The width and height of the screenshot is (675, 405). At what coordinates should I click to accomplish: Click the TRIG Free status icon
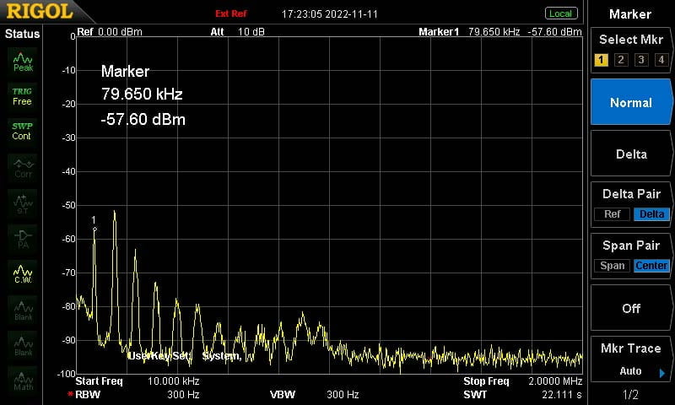tap(22, 96)
